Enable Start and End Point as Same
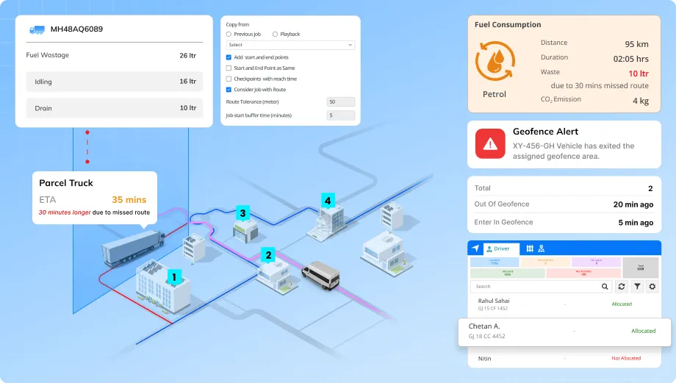The image size is (676, 383). pyautogui.click(x=229, y=68)
